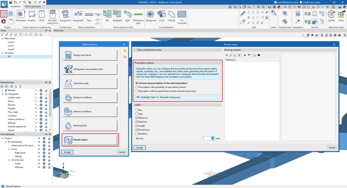Select Description without specification of commercial product
347x188 pixels.
pos(137,91)
